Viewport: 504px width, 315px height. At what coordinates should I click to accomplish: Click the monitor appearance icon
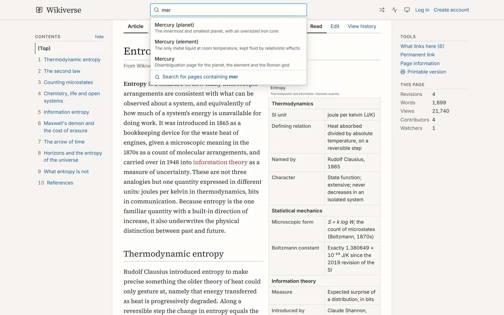coord(407,10)
